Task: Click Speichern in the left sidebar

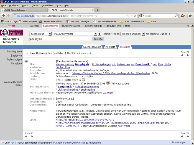Action: (x=16, y=56)
